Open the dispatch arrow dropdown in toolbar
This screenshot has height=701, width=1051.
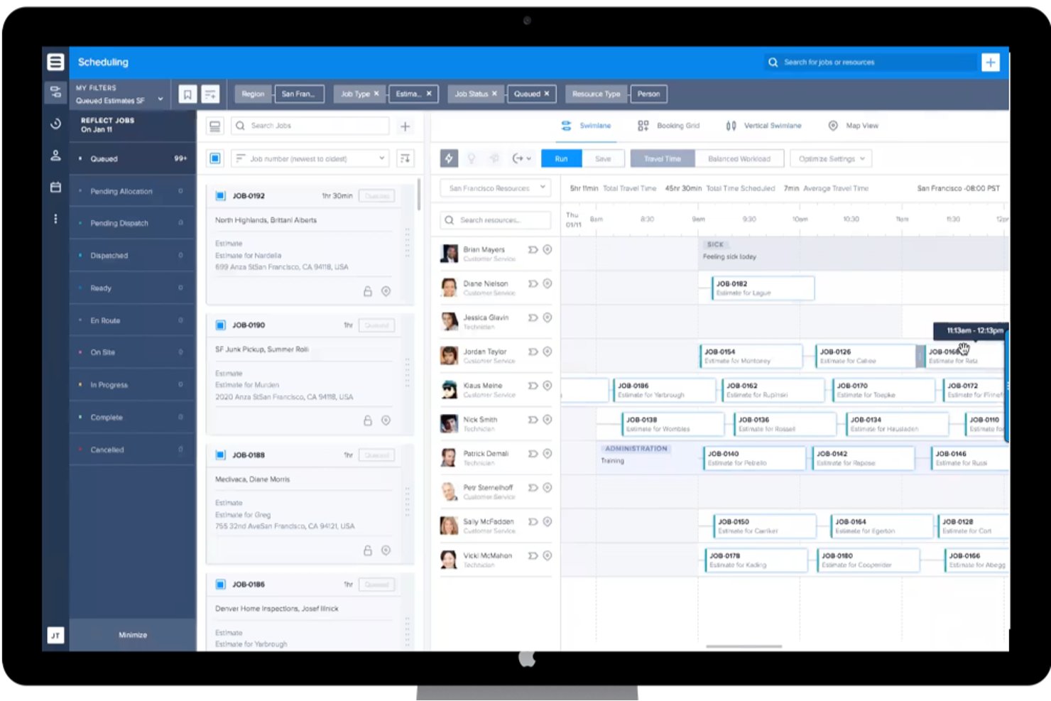521,158
